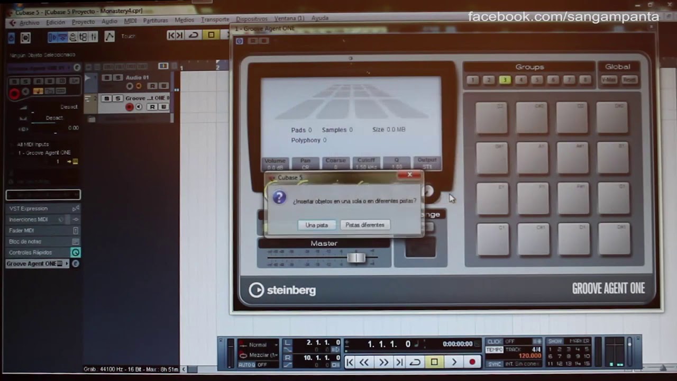677x381 pixels.
Task: Click the transport Go to Start button
Action: click(x=350, y=362)
